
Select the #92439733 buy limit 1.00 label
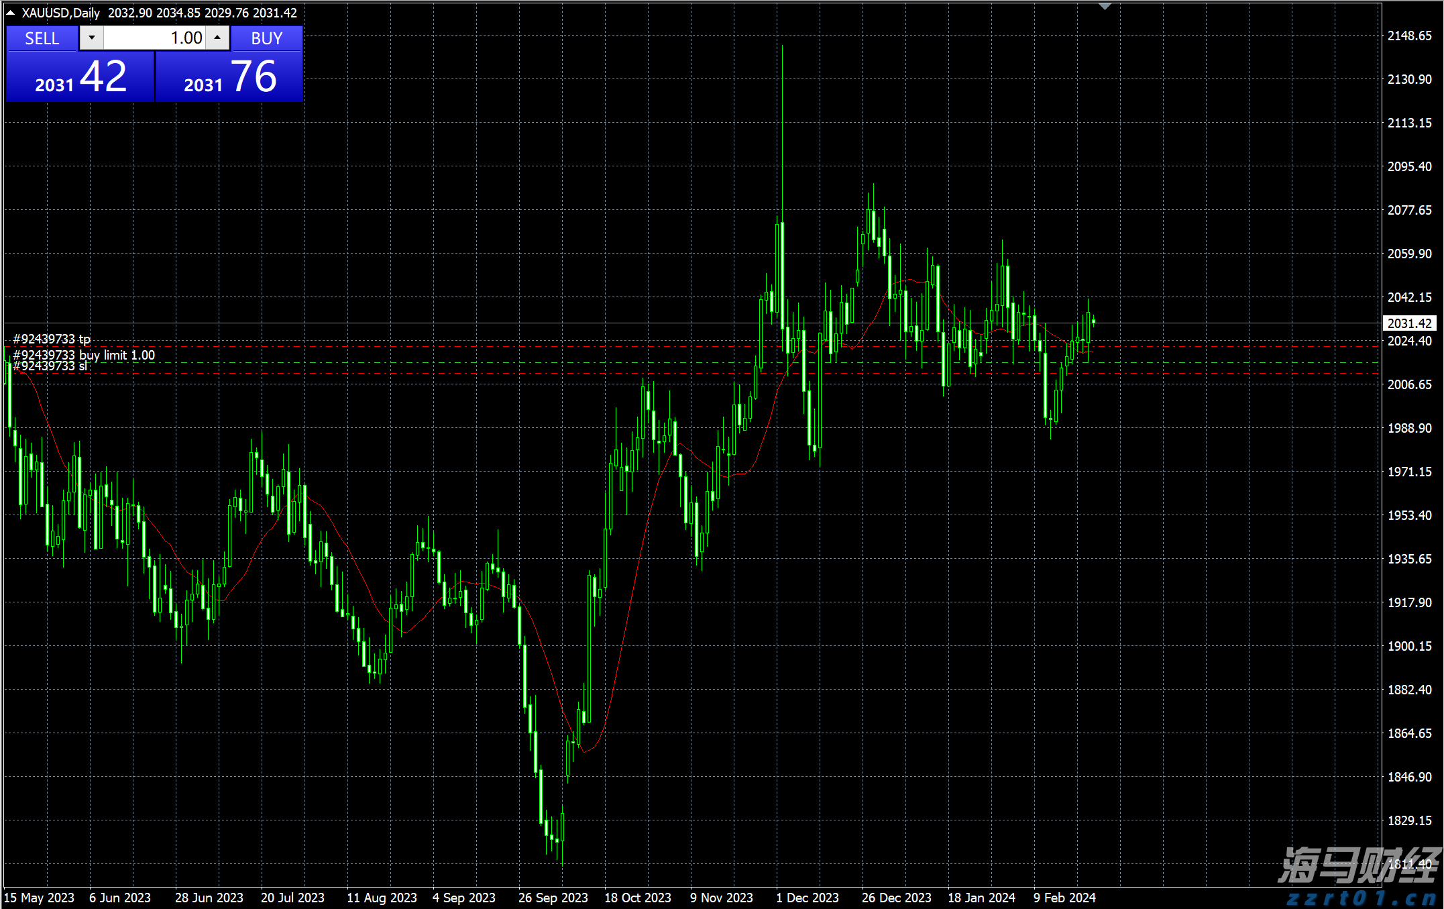click(x=84, y=355)
